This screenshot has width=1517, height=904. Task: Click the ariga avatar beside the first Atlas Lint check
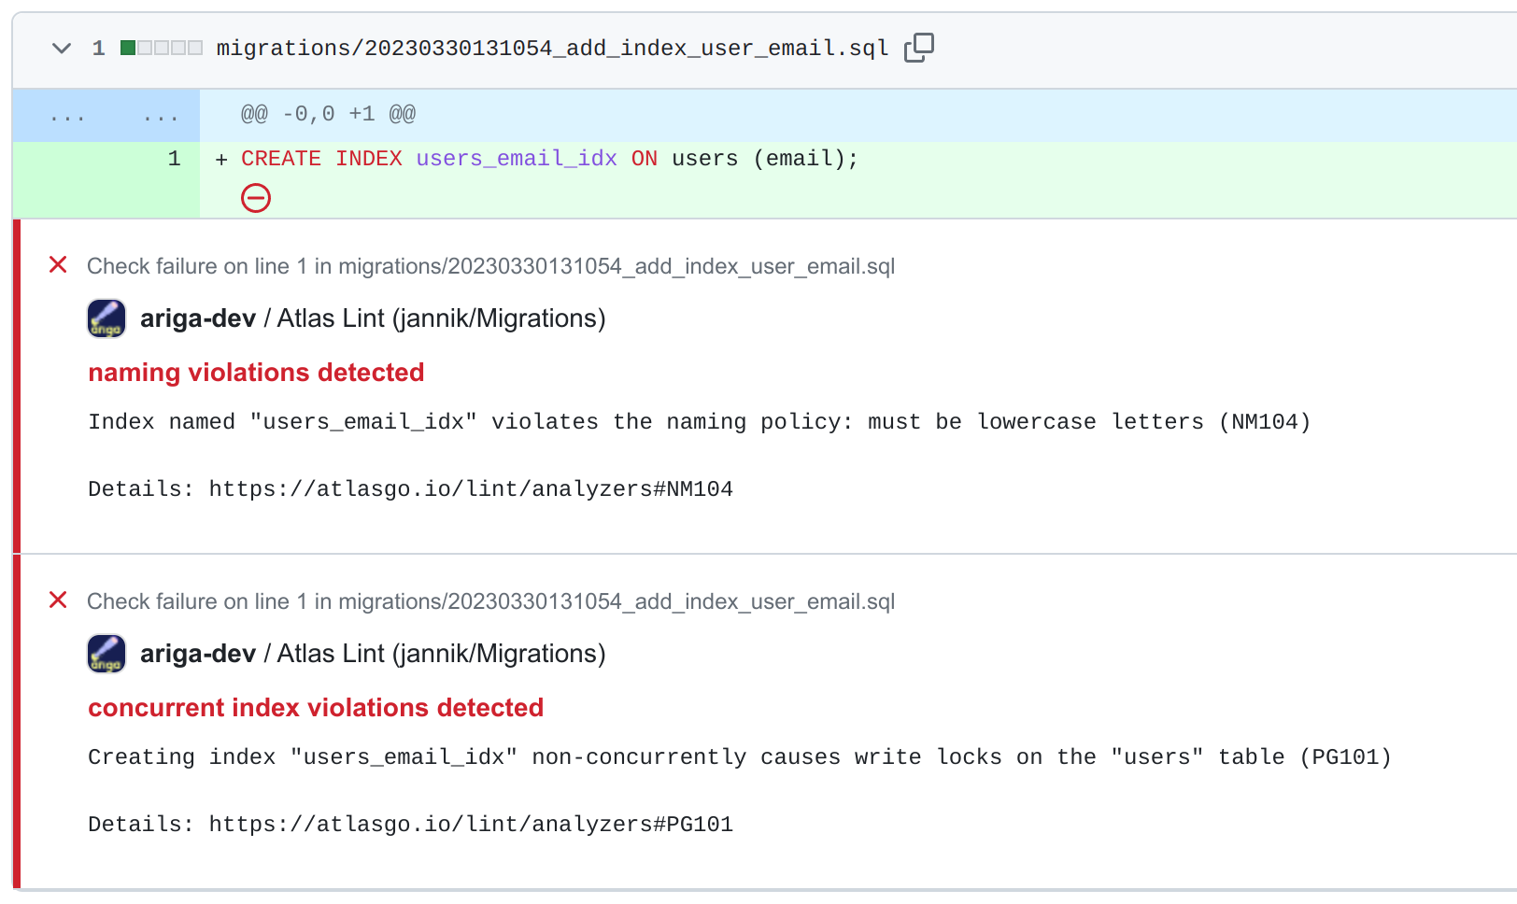(x=106, y=318)
